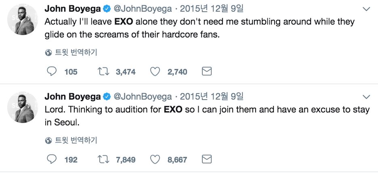The height and width of the screenshot is (173, 378).
Task: Expand the options chevron on the second tweet
Action: 366,97
